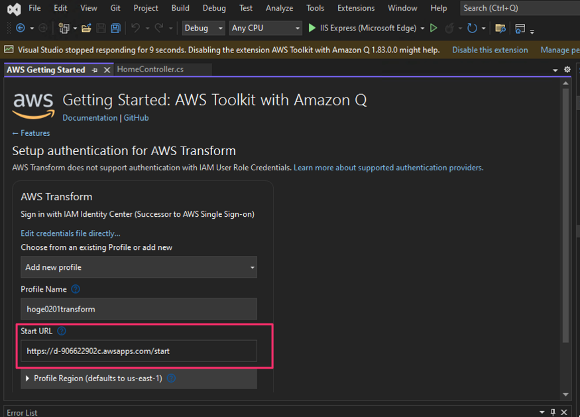Start IIS Express with green play icon
This screenshot has width=580, height=417.
click(312, 29)
